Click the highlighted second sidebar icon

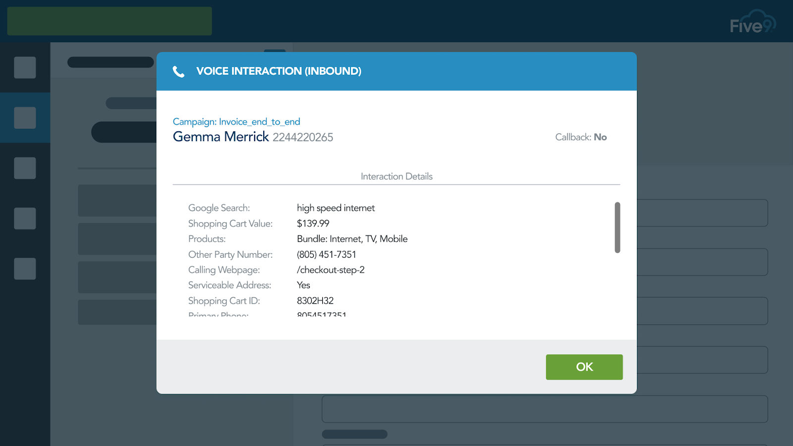[x=25, y=117]
